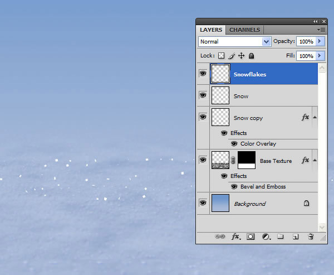Viewport: 334px width, 275px height.
Task: Click Effects label under Snow copy
Action: [239, 133]
